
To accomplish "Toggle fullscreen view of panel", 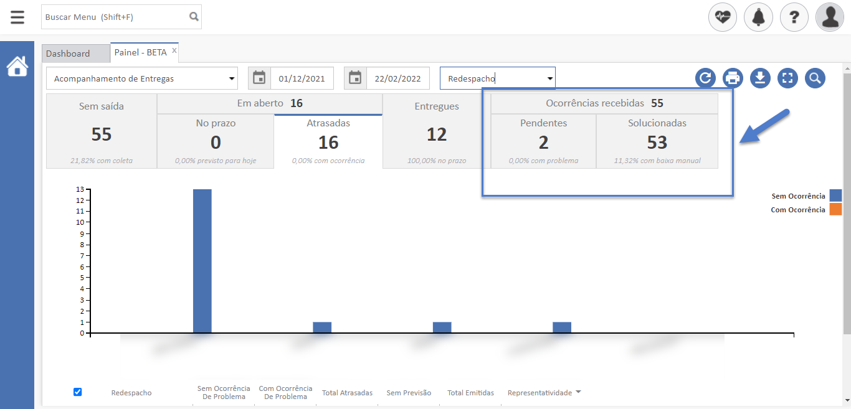I will point(787,78).
